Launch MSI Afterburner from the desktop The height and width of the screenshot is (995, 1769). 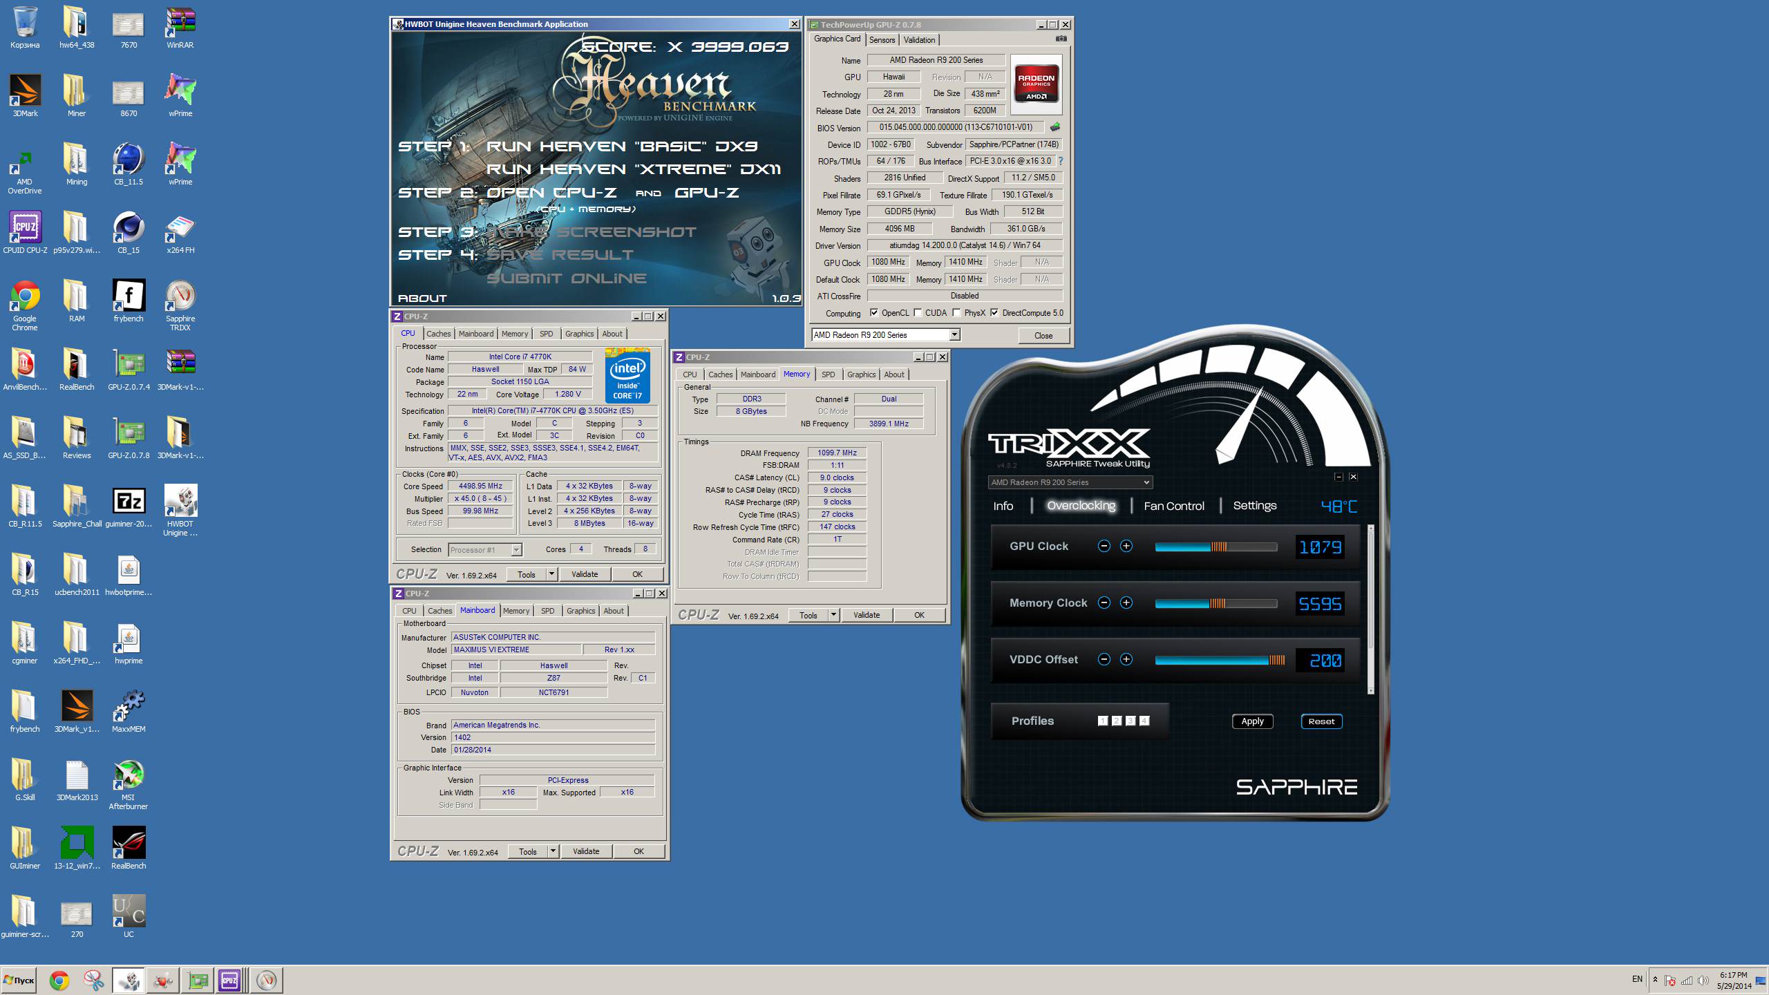pos(129,784)
